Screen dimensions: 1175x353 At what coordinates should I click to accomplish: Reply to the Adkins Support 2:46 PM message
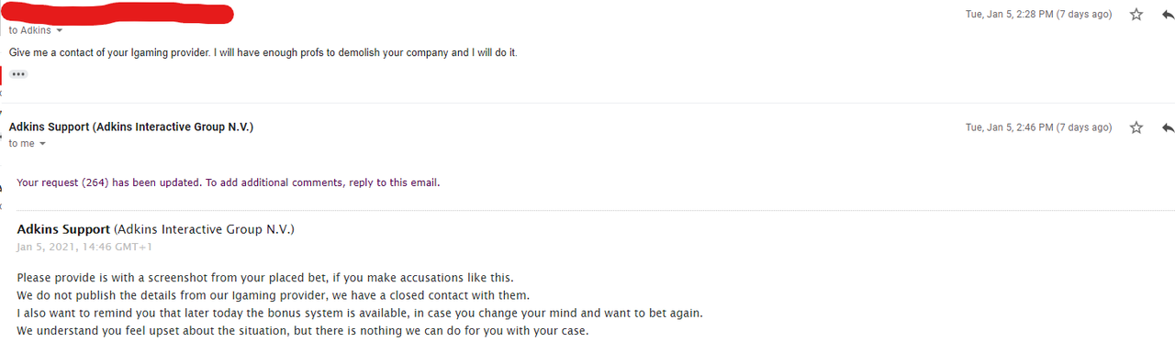tap(1168, 127)
